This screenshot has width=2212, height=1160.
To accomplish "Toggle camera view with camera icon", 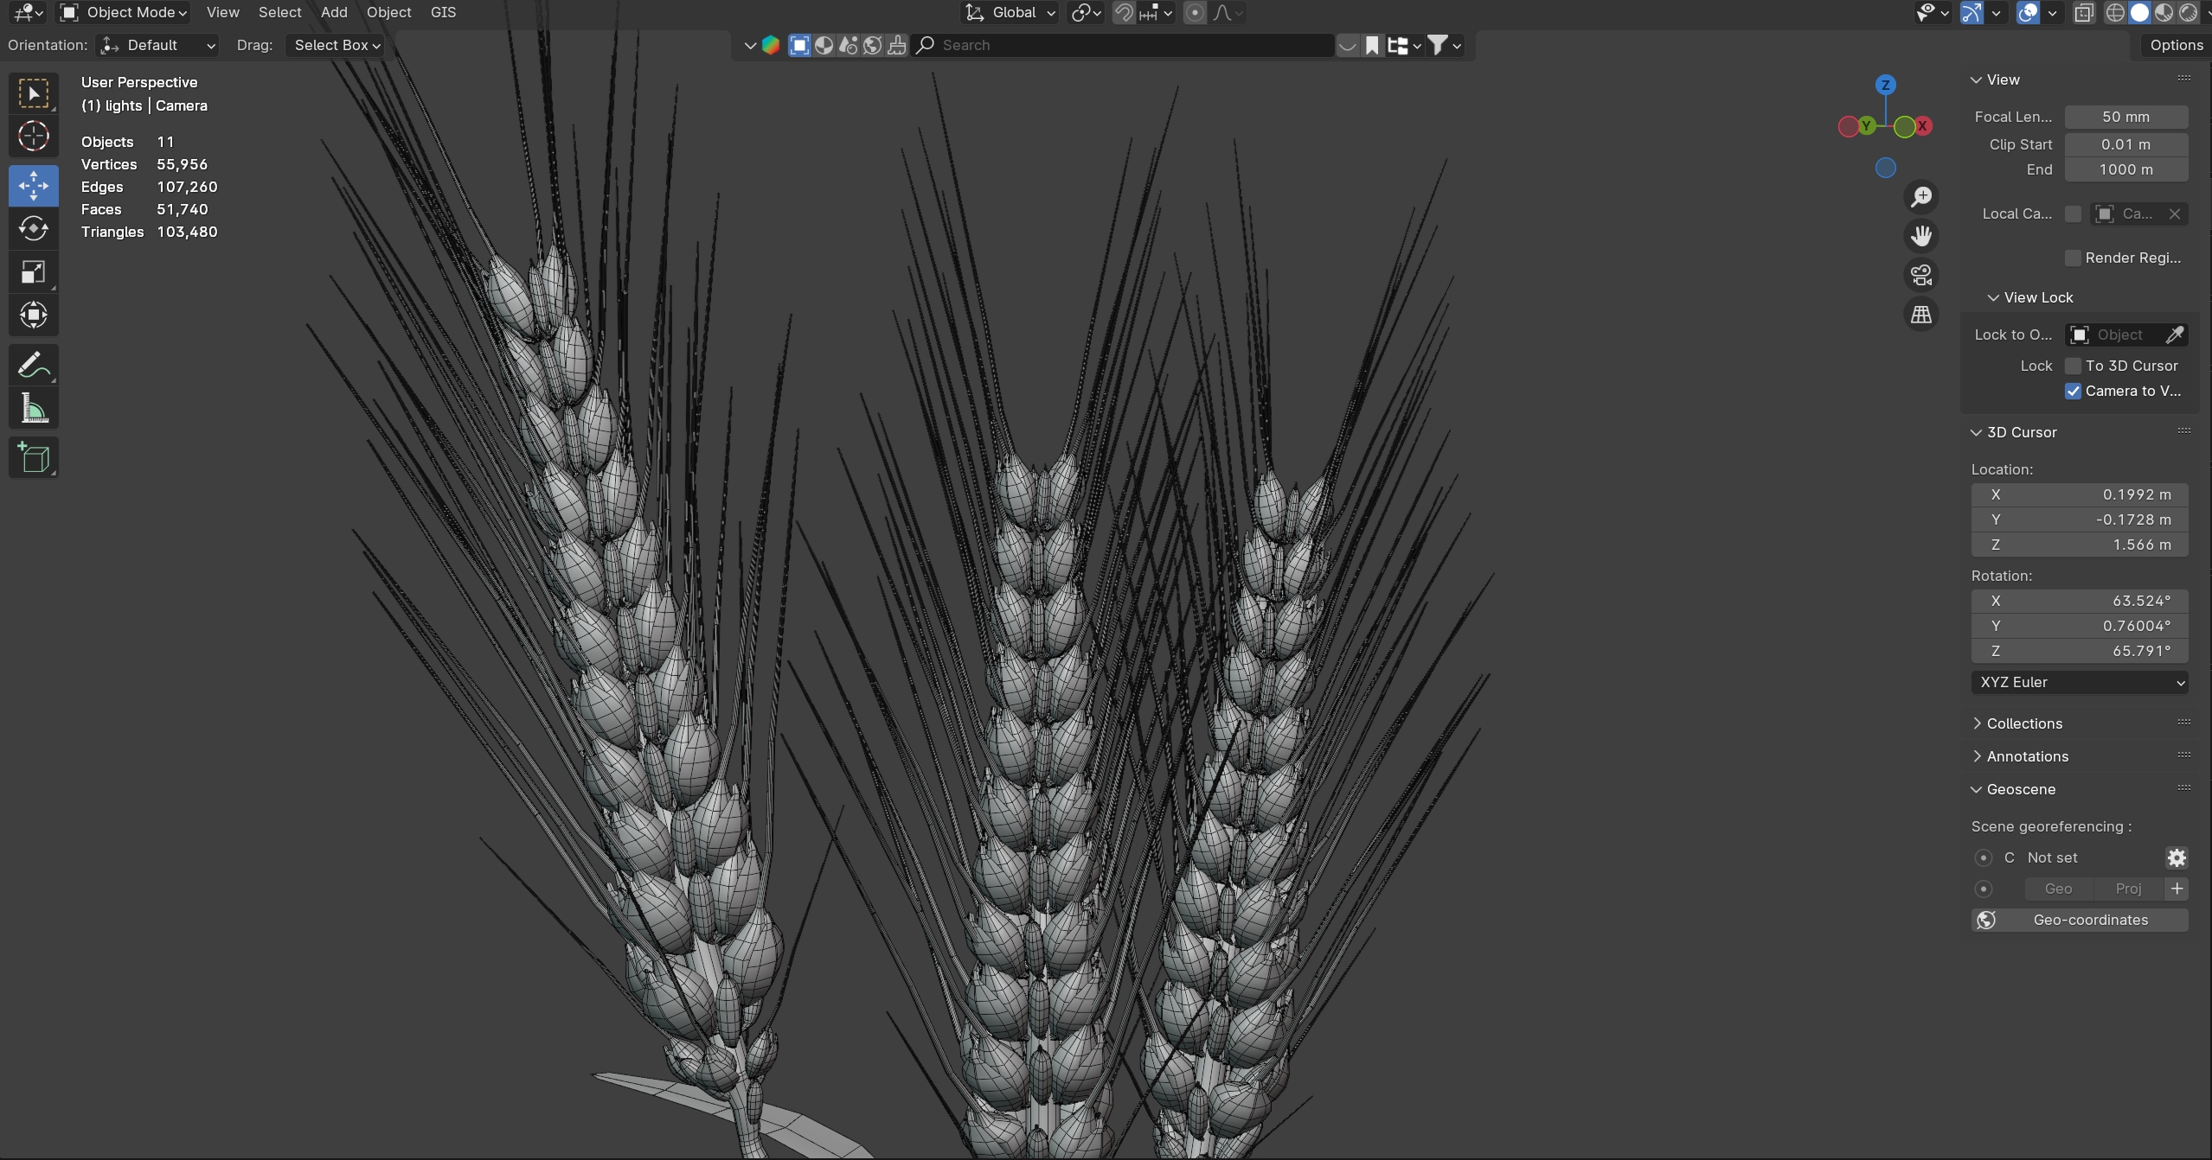I will tap(1920, 276).
